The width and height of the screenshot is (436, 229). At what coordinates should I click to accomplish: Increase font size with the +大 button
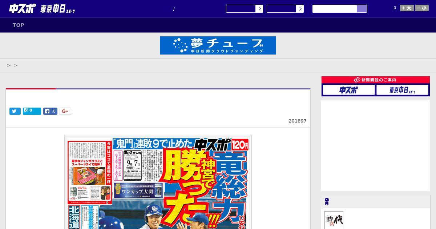(x=407, y=8)
